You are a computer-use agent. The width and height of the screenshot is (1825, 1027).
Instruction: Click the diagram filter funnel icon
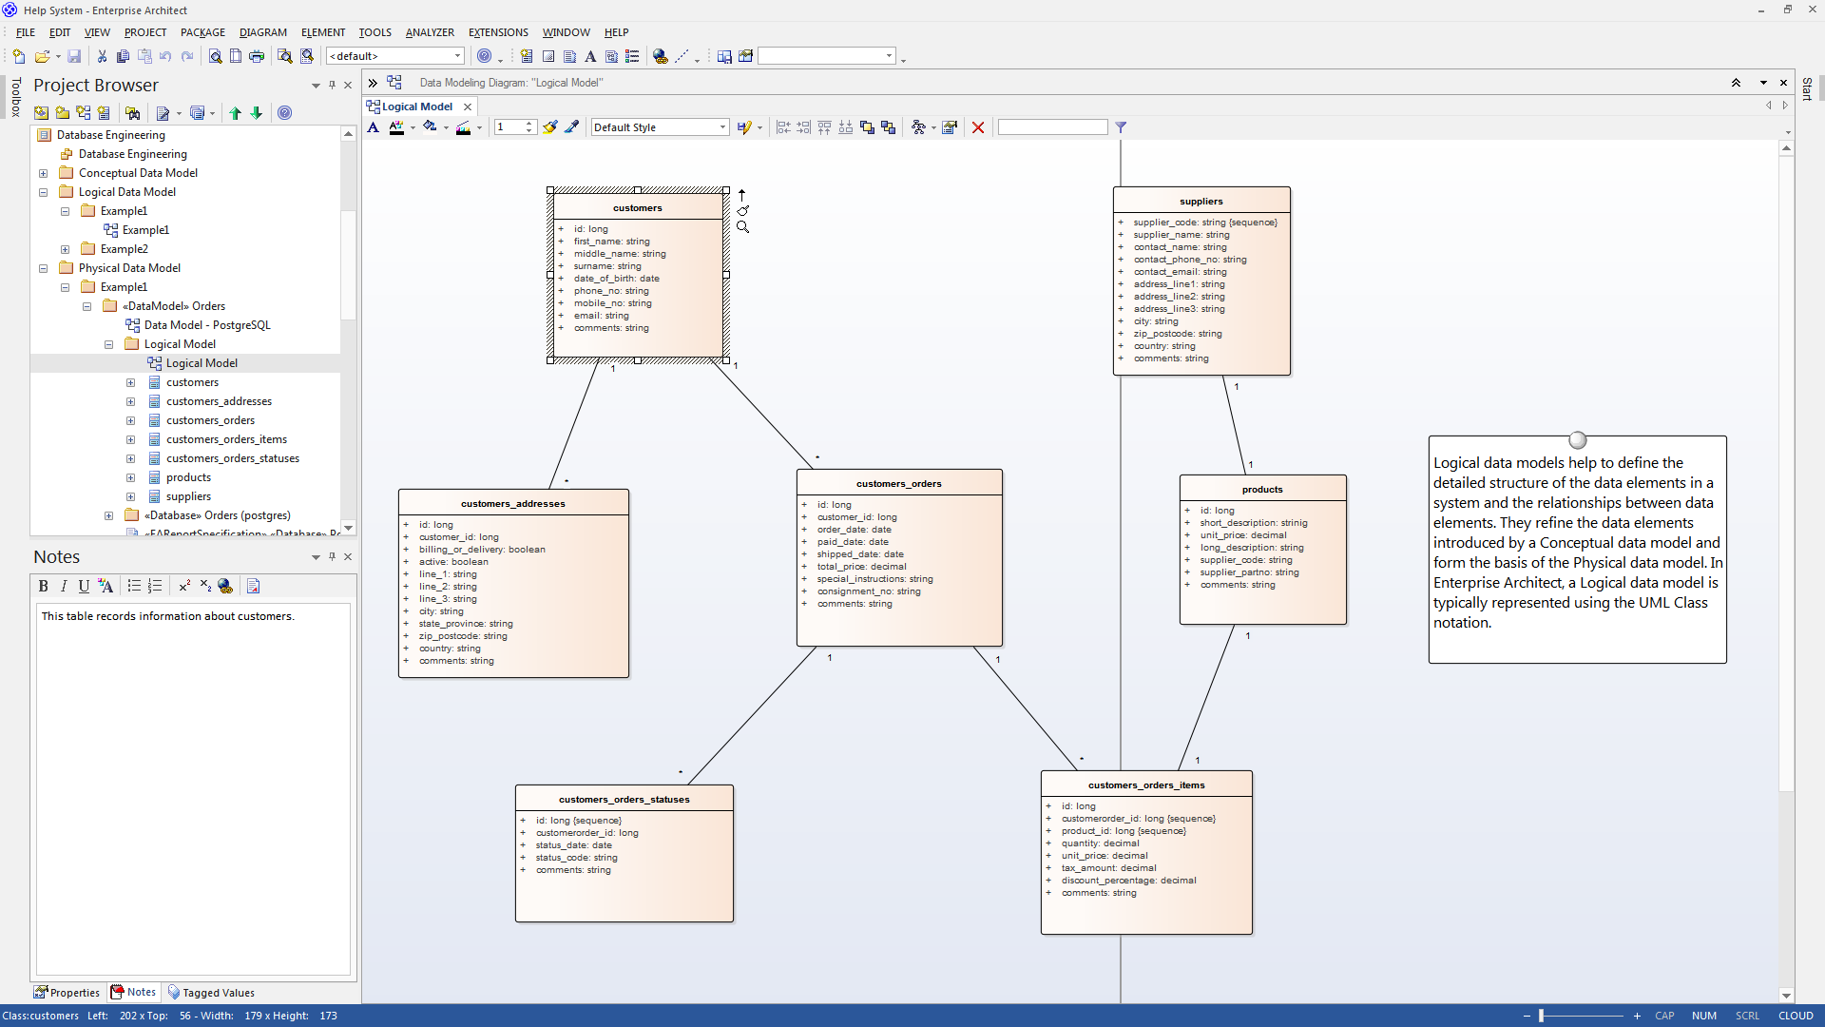[x=1121, y=127]
